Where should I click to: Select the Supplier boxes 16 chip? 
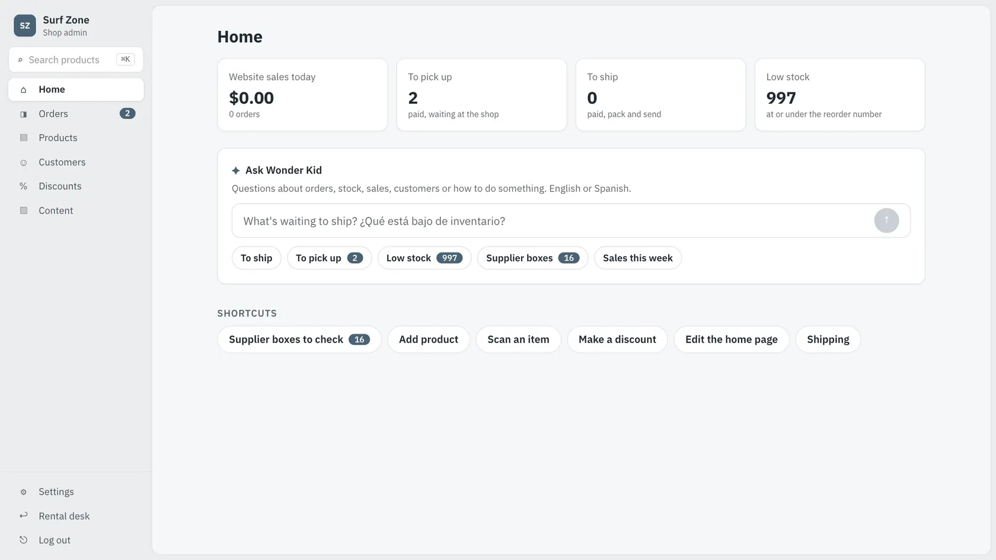point(532,258)
